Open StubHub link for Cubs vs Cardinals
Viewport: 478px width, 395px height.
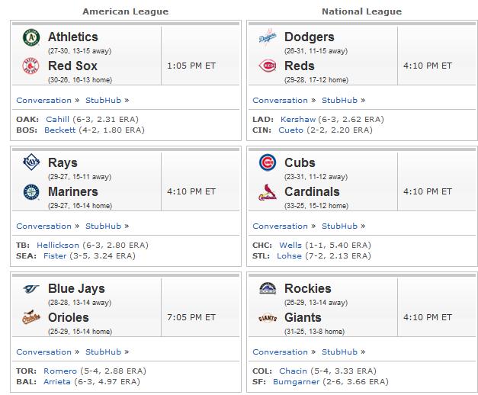pos(339,226)
